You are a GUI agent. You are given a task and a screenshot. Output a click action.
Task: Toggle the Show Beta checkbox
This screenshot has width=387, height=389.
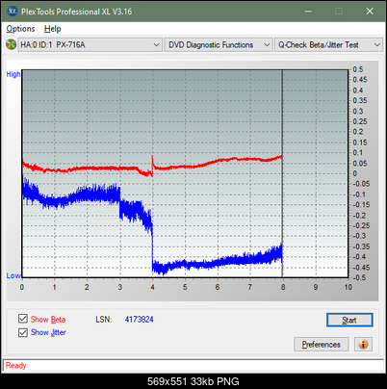(23, 319)
